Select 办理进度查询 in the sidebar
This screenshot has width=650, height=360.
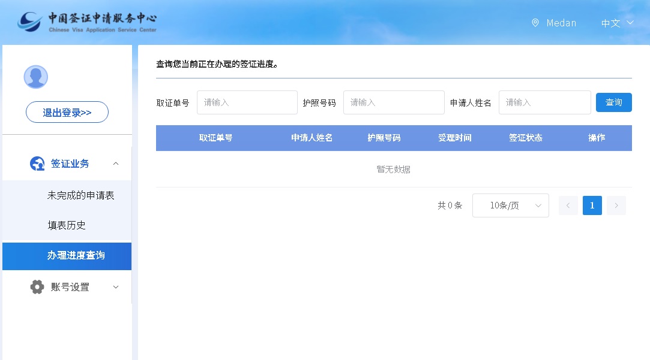[76, 256]
